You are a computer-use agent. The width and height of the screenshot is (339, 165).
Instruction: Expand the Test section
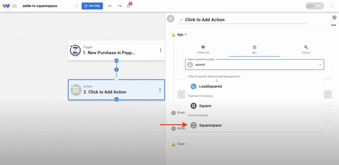tap(182, 144)
